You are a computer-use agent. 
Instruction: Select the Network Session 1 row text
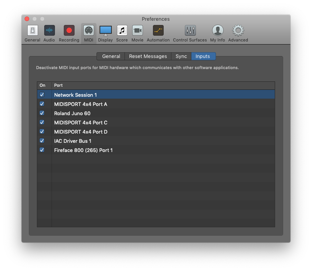click(x=75, y=95)
